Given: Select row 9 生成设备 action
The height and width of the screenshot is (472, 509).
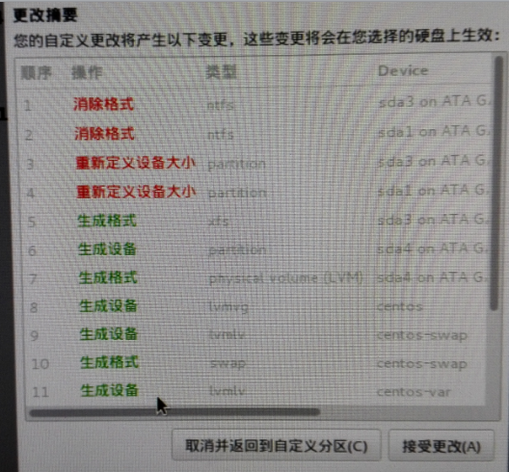Looking at the screenshot, I should 109,334.
